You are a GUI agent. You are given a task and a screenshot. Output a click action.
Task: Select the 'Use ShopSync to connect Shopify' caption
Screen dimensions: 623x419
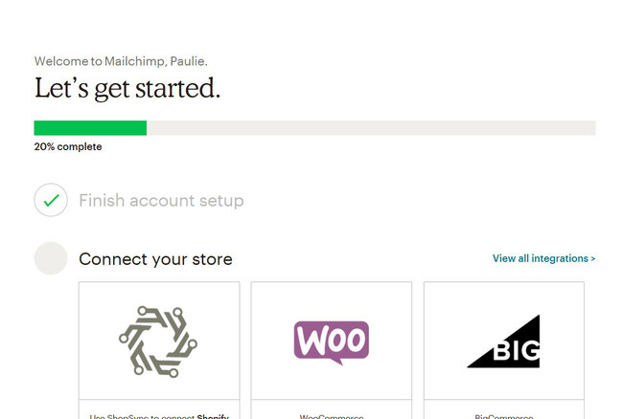(159, 416)
